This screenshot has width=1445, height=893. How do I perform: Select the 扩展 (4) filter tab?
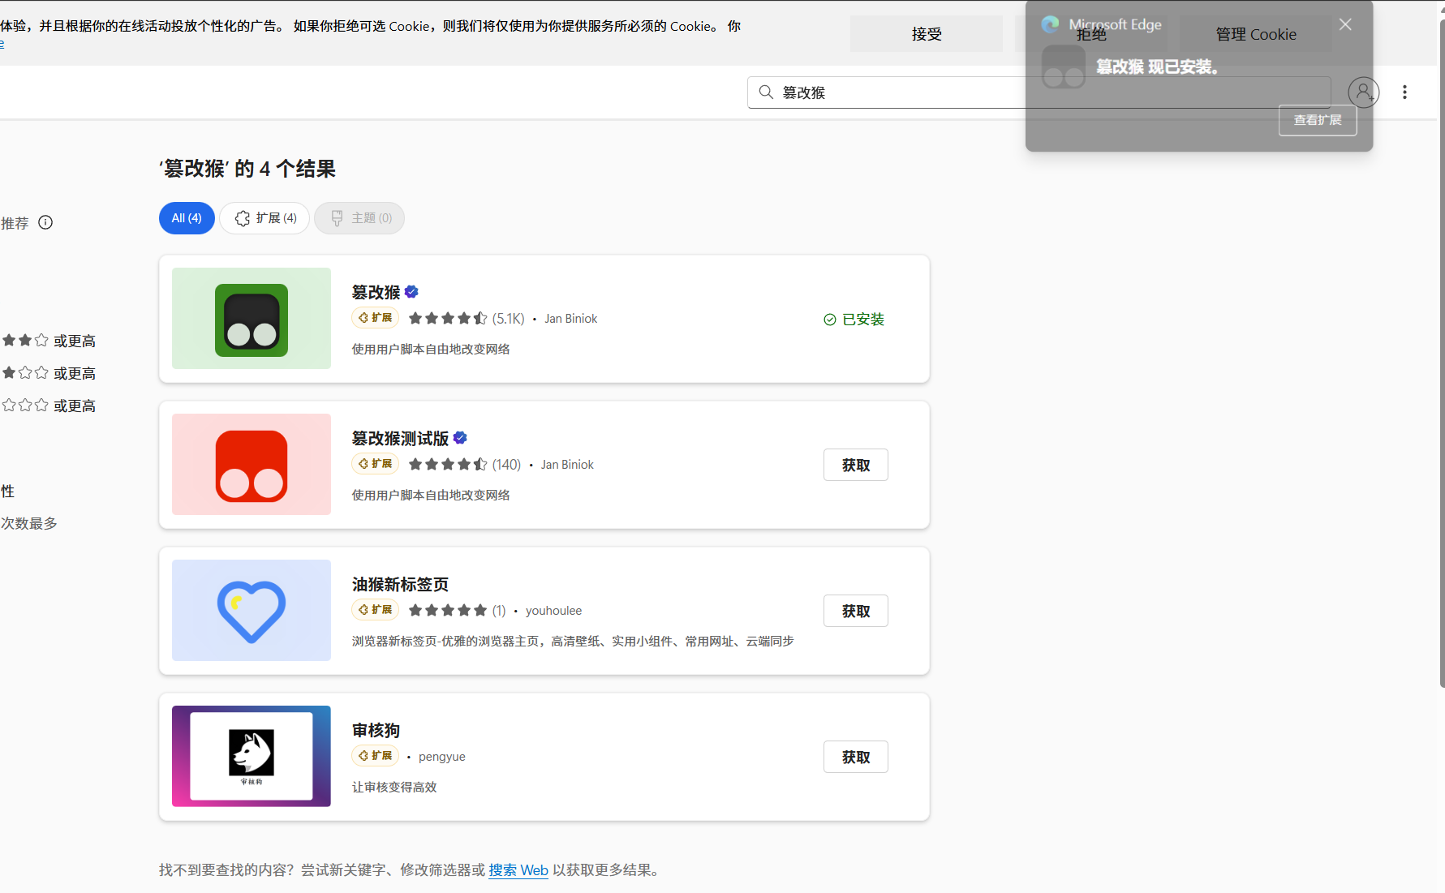(x=264, y=218)
